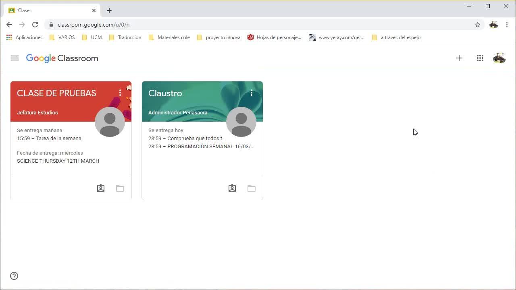Open www.yeray.com bookmark
This screenshot has height=290, width=516.
[x=336, y=37]
